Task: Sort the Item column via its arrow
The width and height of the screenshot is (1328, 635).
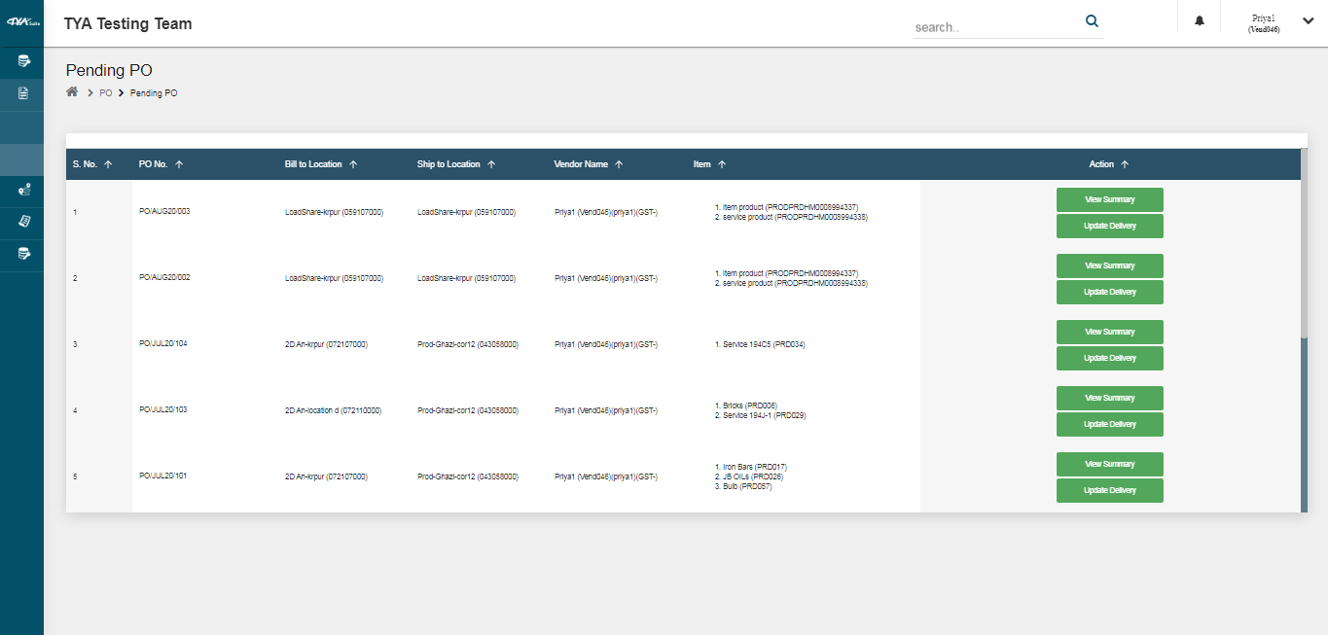Action: click(x=723, y=163)
